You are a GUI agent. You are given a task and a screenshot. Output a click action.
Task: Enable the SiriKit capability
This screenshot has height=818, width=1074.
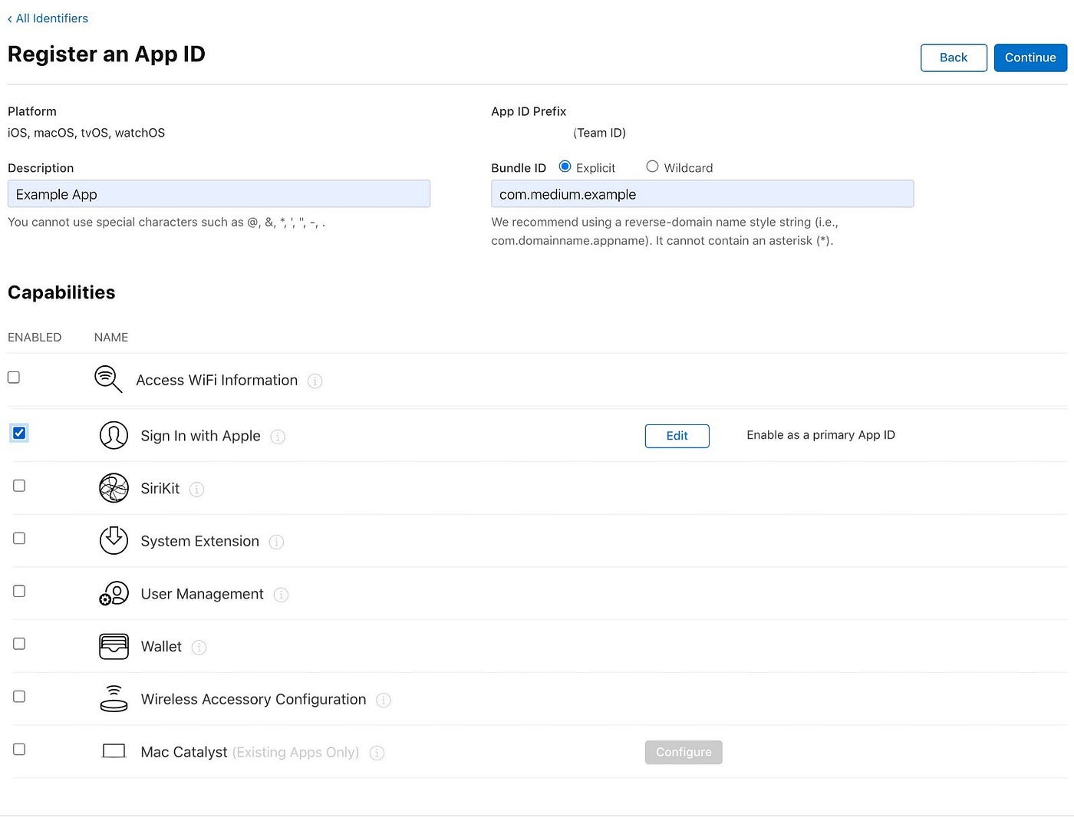click(x=18, y=485)
